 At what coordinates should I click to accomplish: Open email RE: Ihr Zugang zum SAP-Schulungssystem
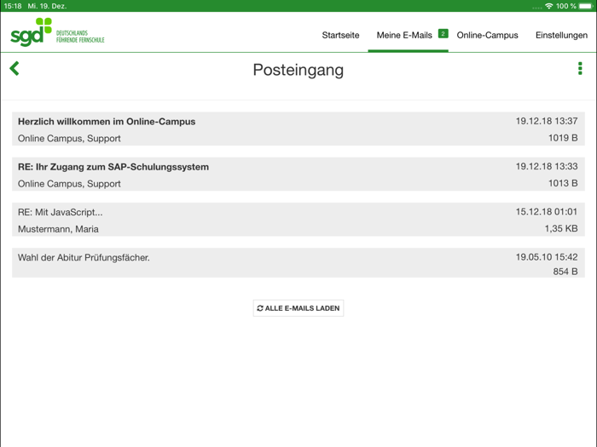298,174
